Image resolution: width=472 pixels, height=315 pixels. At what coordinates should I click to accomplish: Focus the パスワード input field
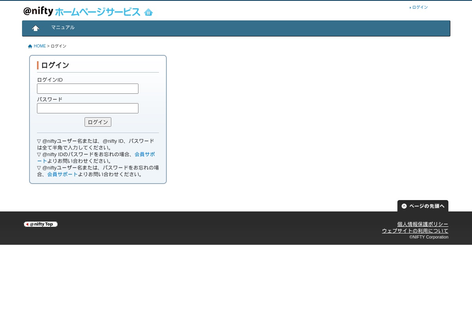[88, 108]
